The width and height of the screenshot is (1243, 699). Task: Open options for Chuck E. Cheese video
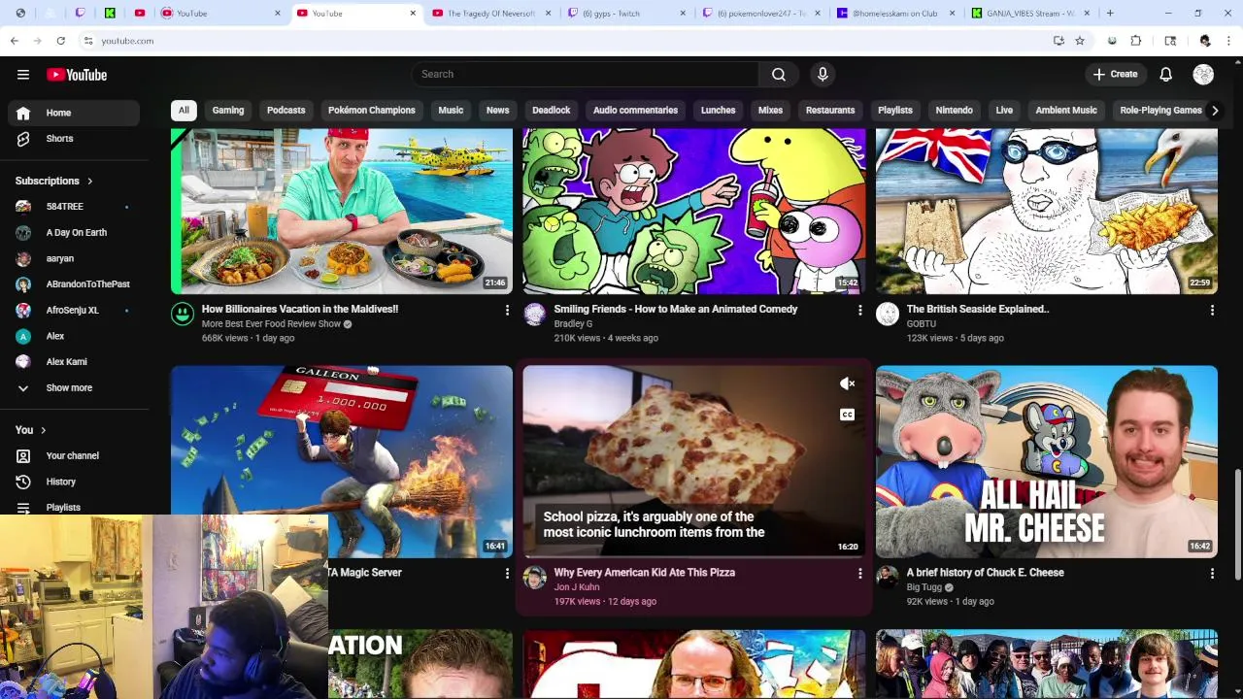pos(1212,573)
